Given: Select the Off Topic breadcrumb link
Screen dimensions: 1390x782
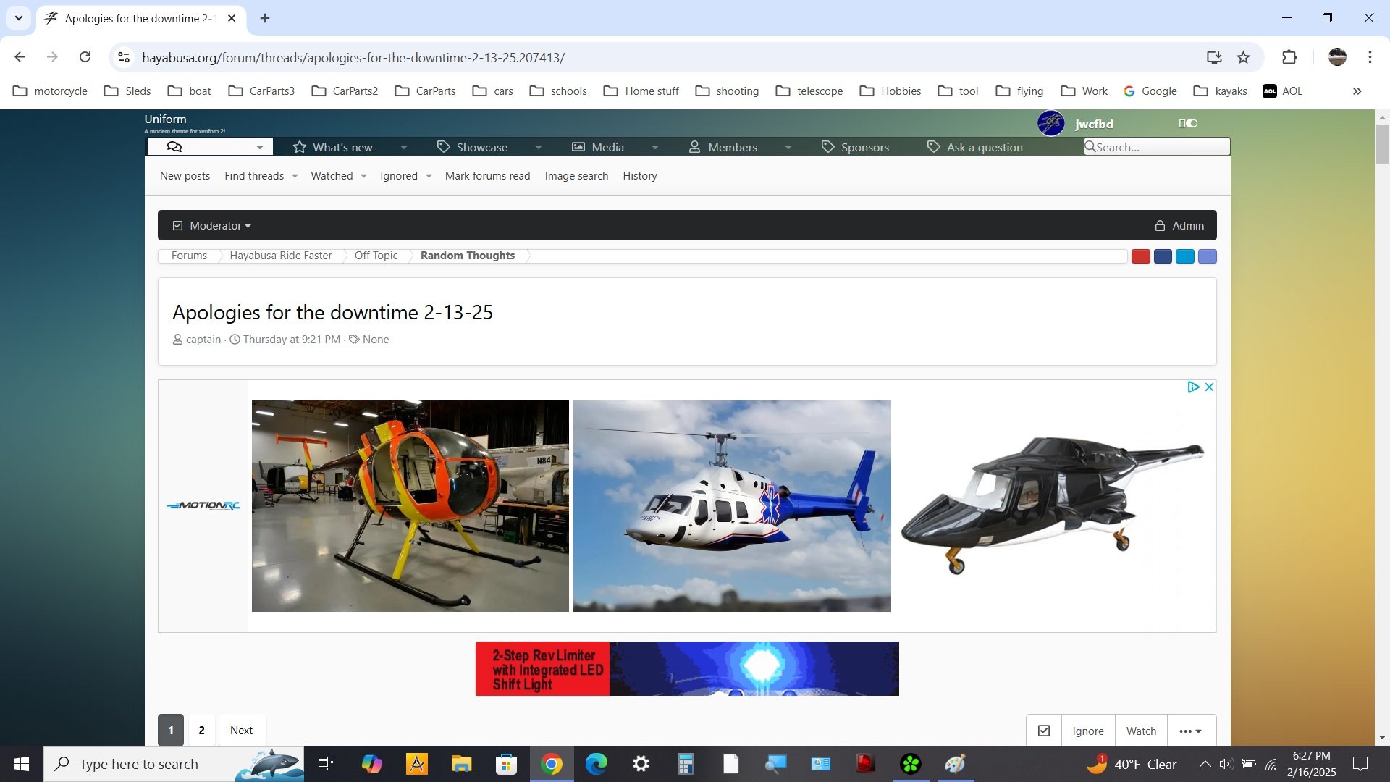Looking at the screenshot, I should tap(375, 255).
